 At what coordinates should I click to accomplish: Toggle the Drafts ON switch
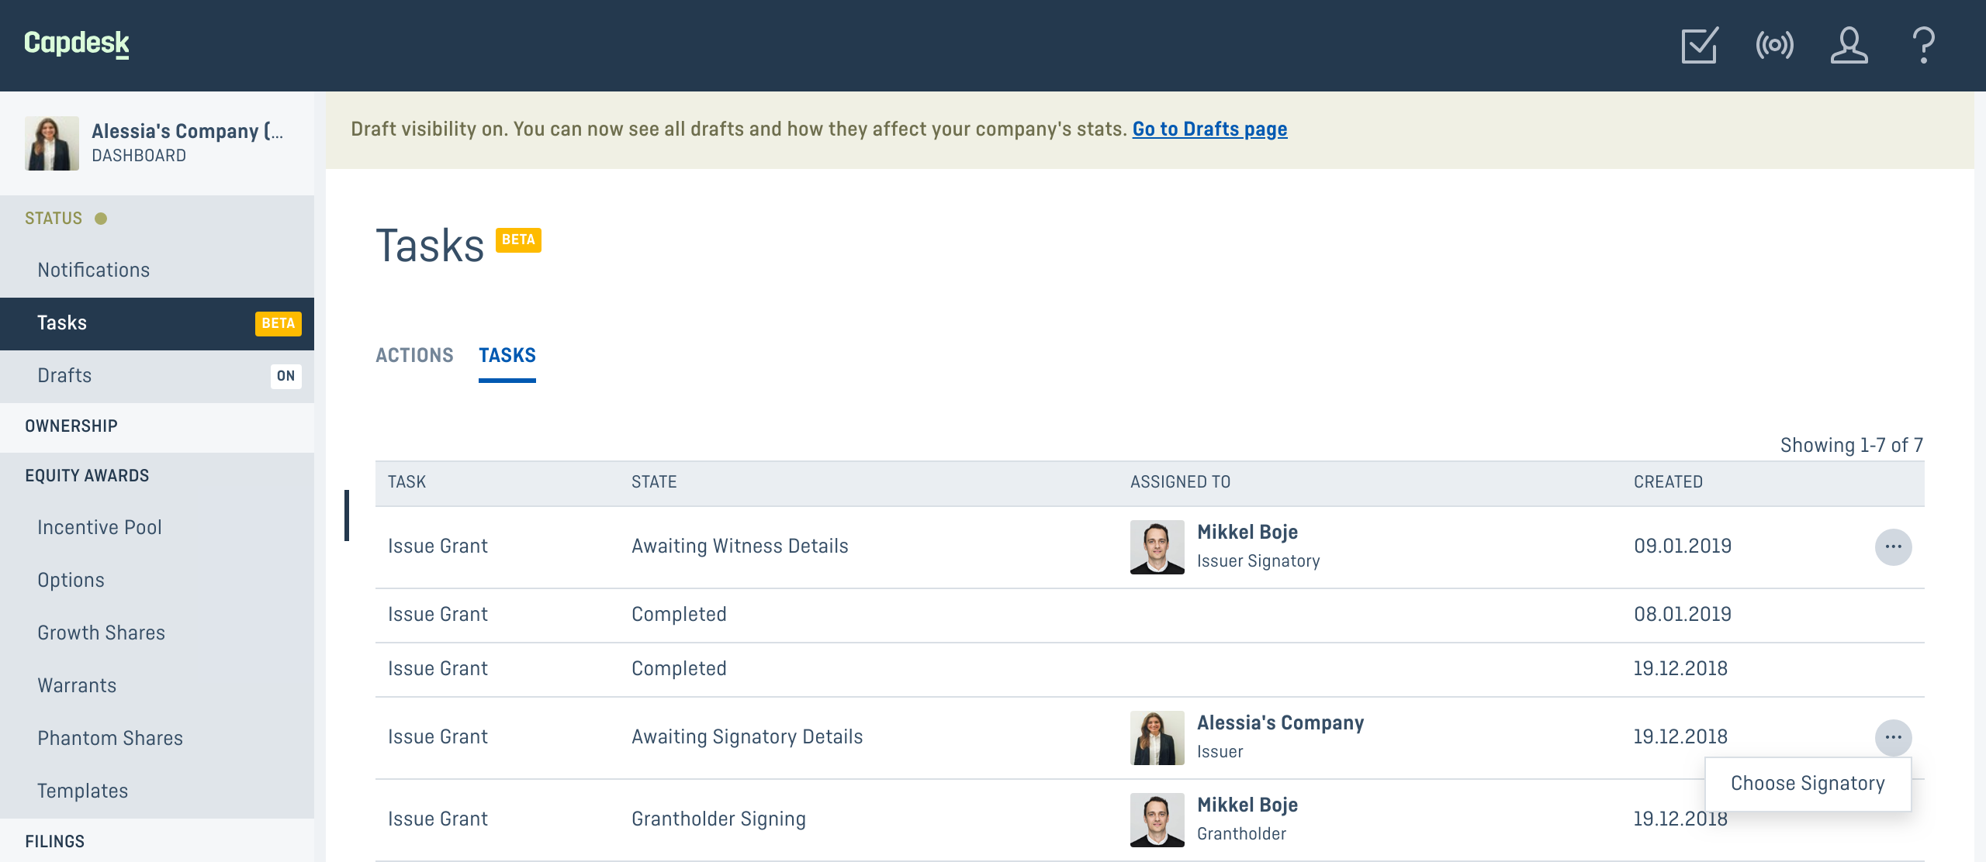(285, 376)
